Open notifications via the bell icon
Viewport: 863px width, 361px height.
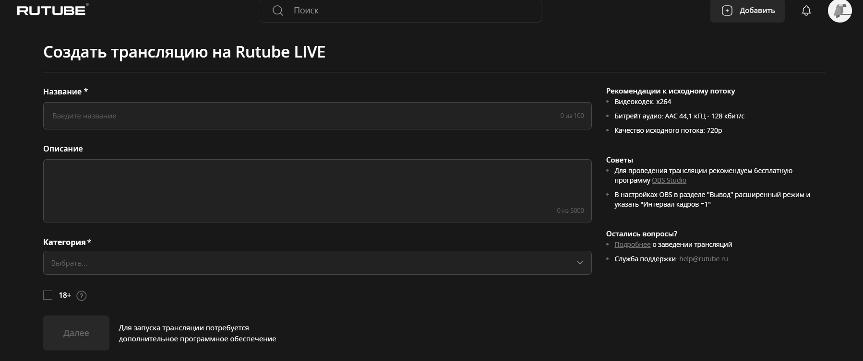[x=806, y=11]
